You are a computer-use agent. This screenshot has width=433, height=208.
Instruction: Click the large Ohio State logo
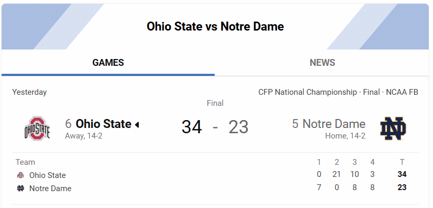click(x=37, y=128)
